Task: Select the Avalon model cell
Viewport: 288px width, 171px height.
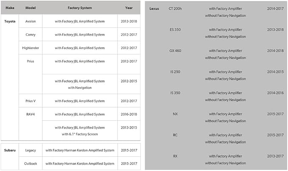Action: coord(31,21)
